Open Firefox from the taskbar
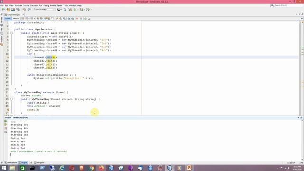304x171 pixels. pyautogui.click(x=101, y=168)
